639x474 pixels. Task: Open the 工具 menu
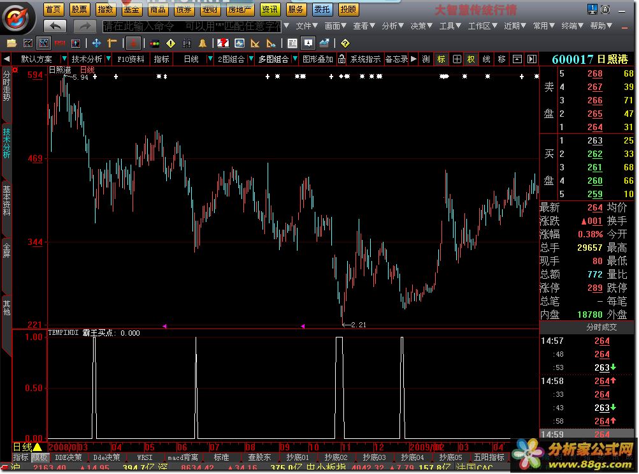pyautogui.click(x=450, y=26)
